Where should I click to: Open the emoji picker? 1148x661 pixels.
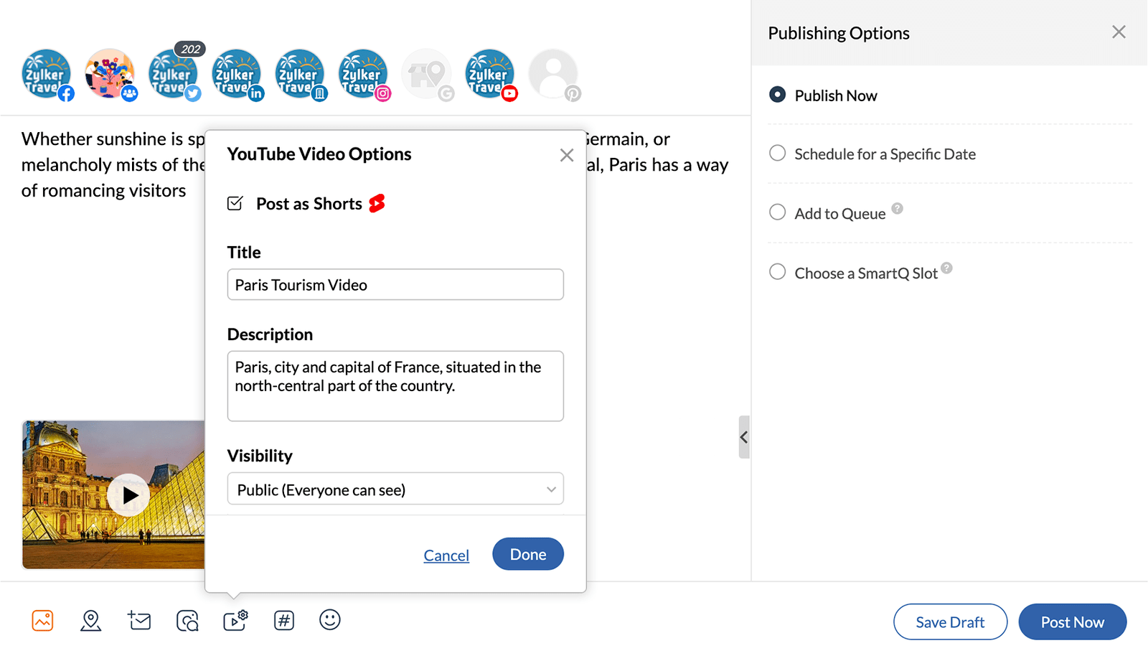point(329,620)
